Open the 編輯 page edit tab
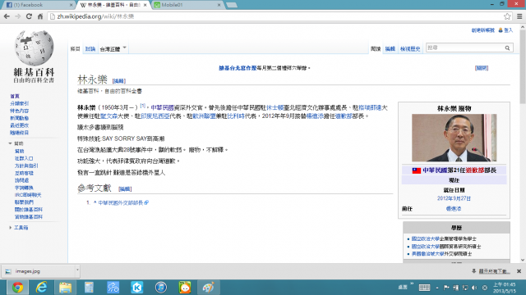 (x=390, y=49)
